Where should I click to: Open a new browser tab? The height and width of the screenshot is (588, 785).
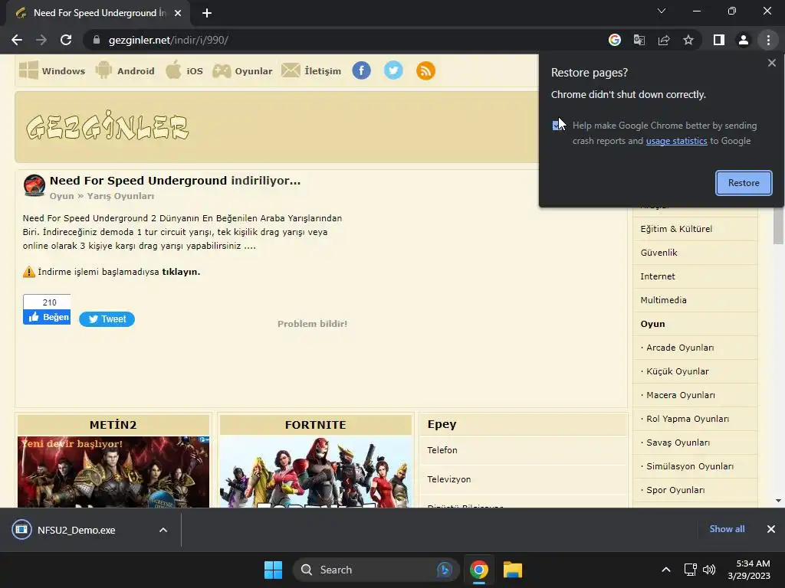tap(207, 13)
